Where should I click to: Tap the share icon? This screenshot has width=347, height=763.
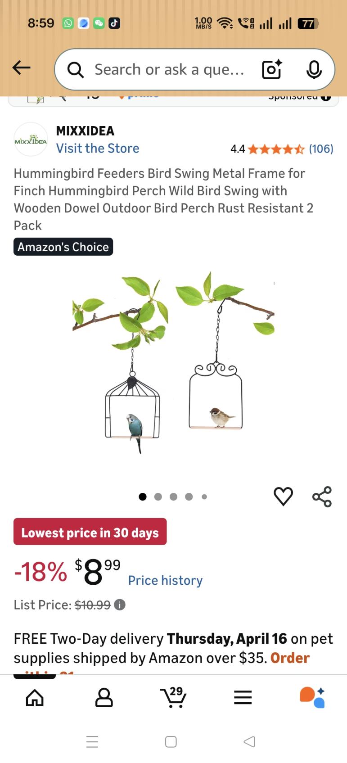pos(322,497)
